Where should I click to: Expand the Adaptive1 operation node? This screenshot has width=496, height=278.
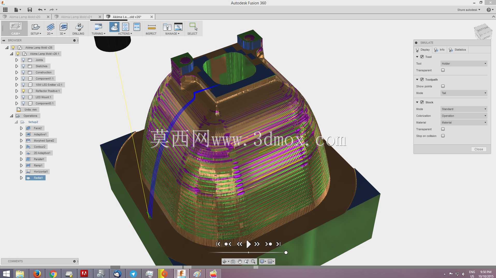pos(21,134)
